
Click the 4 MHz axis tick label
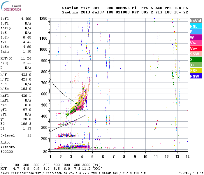click(x=82, y=157)
